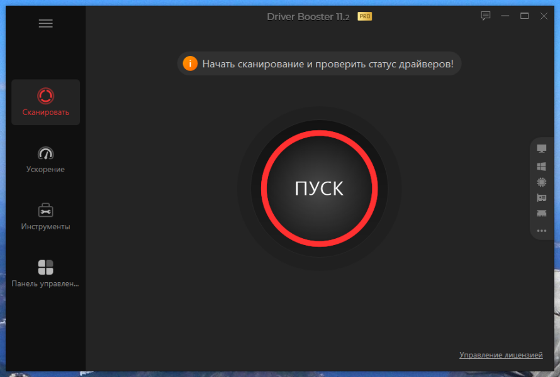Image resolution: width=560 pixels, height=377 pixels.
Task: Open the Инструменты toolbox section
Action: pyautogui.click(x=46, y=217)
